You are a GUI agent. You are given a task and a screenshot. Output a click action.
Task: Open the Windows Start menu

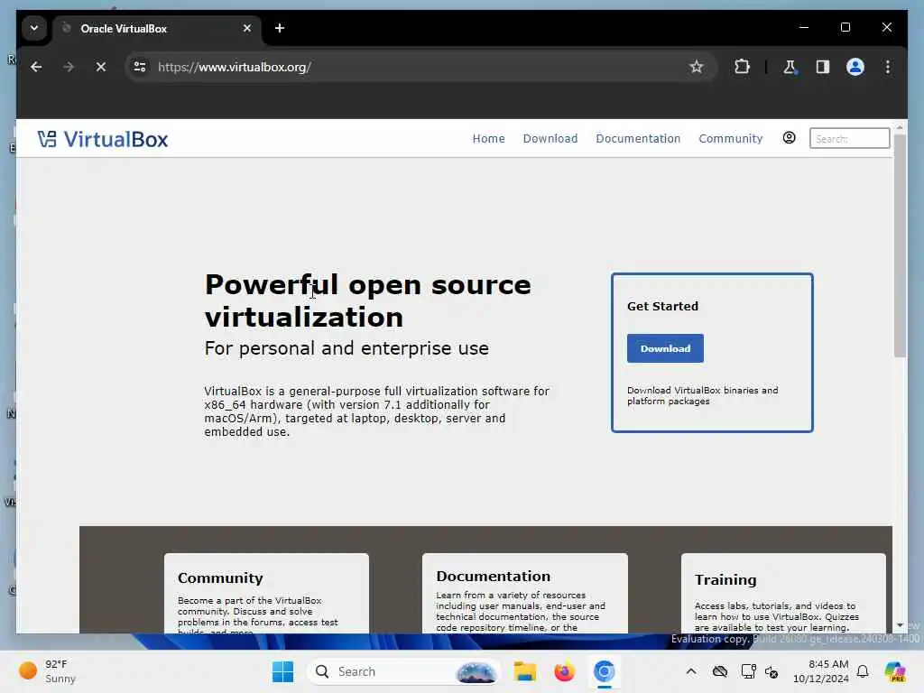[282, 671]
